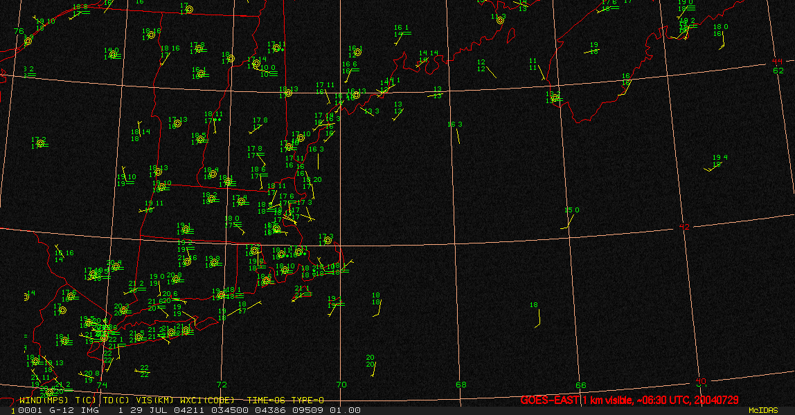Click the green 74 longitude label
Image resolution: width=795 pixels, height=415 pixels.
coord(102,385)
